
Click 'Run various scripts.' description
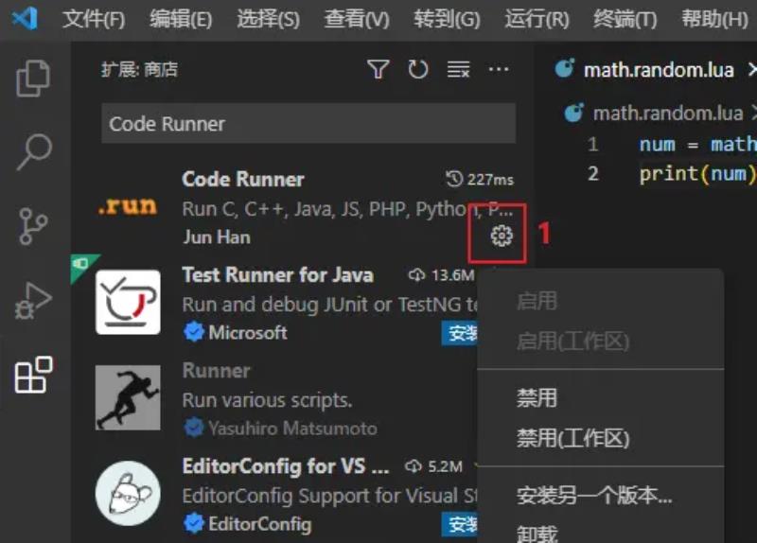(268, 400)
